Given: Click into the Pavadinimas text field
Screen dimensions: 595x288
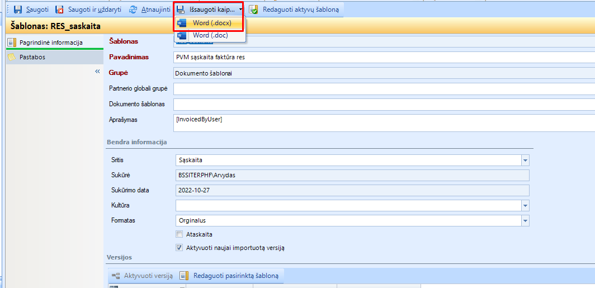Looking at the screenshot, I should point(380,57).
